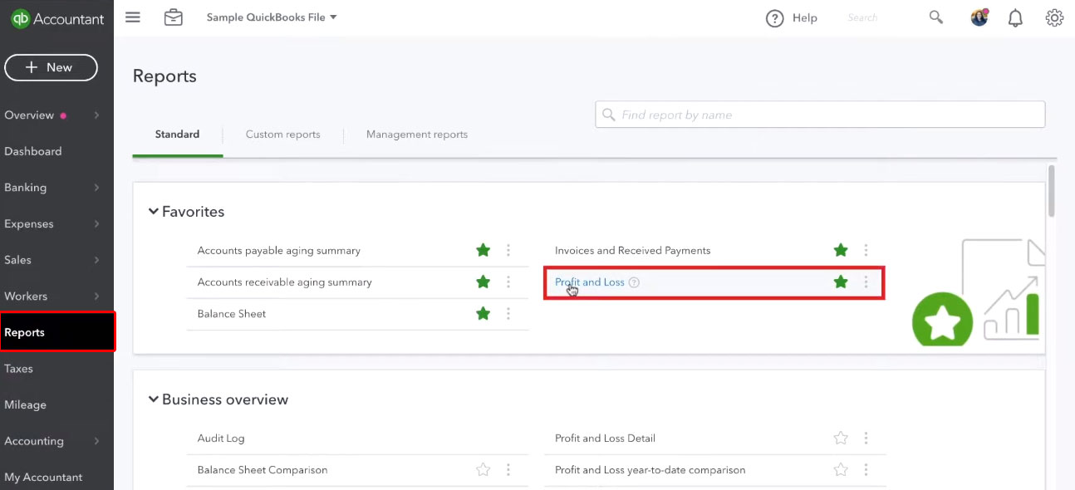Open more options for Profit and Loss year-to-date comparison
The width and height of the screenshot is (1075, 490).
pyautogui.click(x=866, y=470)
